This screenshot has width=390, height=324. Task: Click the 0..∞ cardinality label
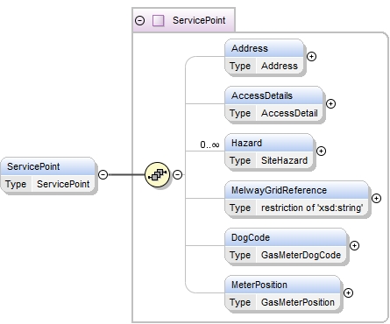pos(209,144)
